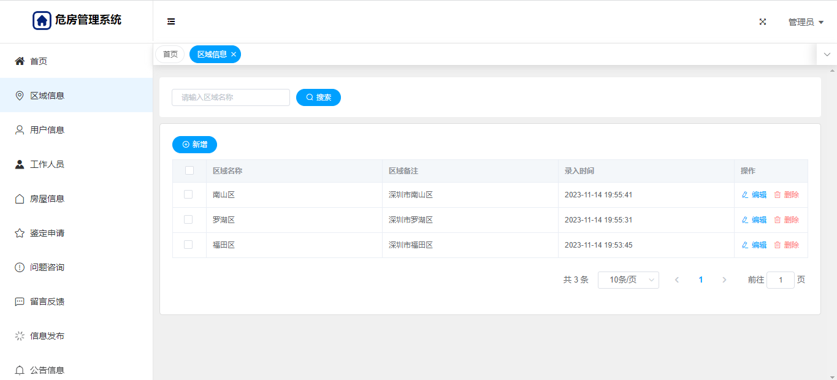Open the 管理员 user dropdown
The image size is (837, 380).
tap(805, 22)
